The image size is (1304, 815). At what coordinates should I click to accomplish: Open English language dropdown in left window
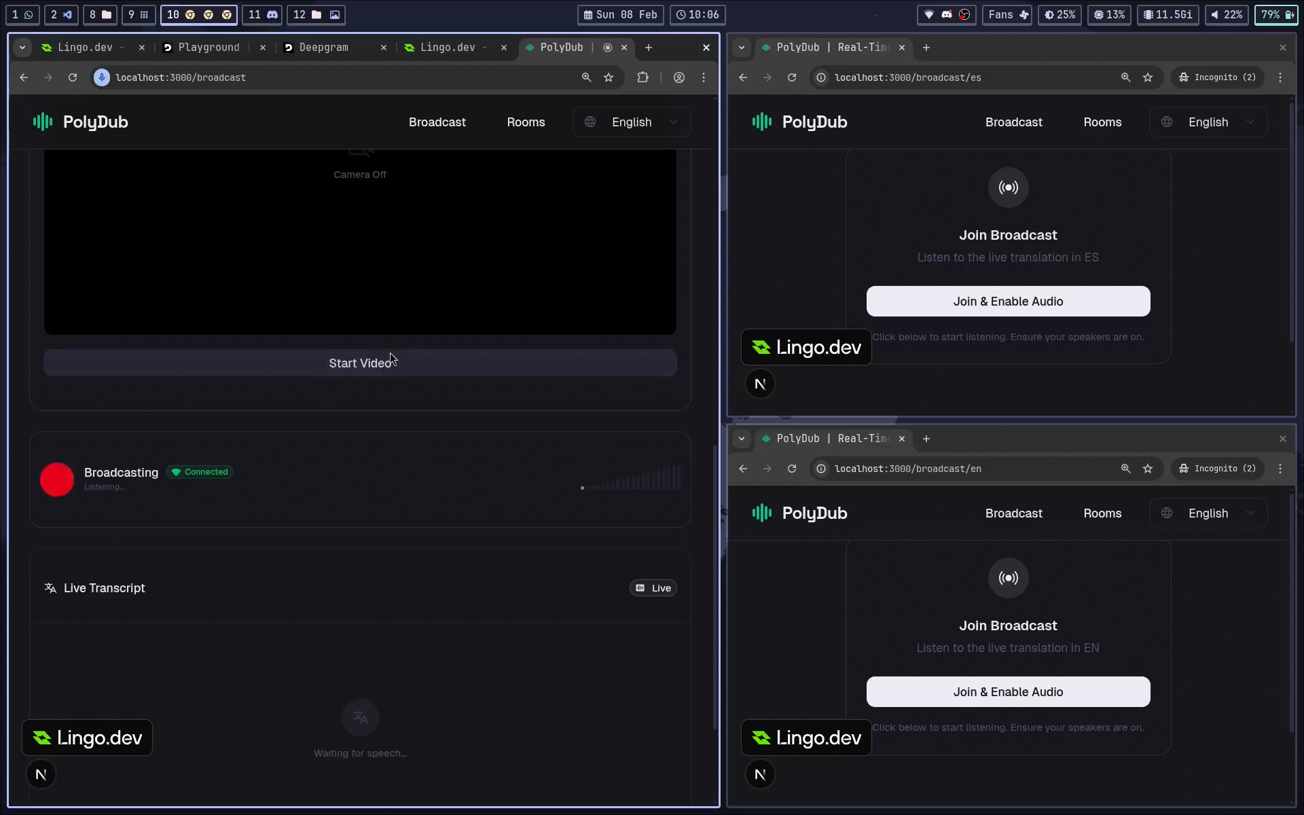632,122
